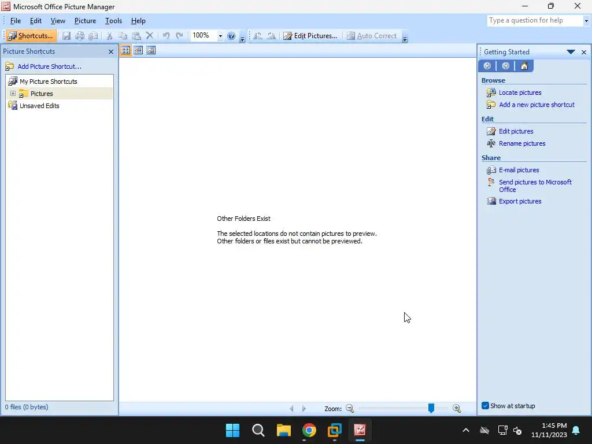This screenshot has height=444, width=592.
Task: Click the 100% zoom input box
Action: [x=203, y=35]
